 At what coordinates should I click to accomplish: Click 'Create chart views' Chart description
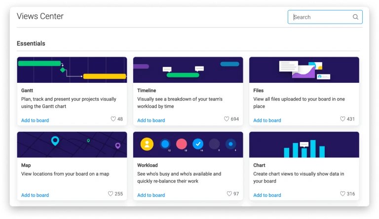(299, 178)
